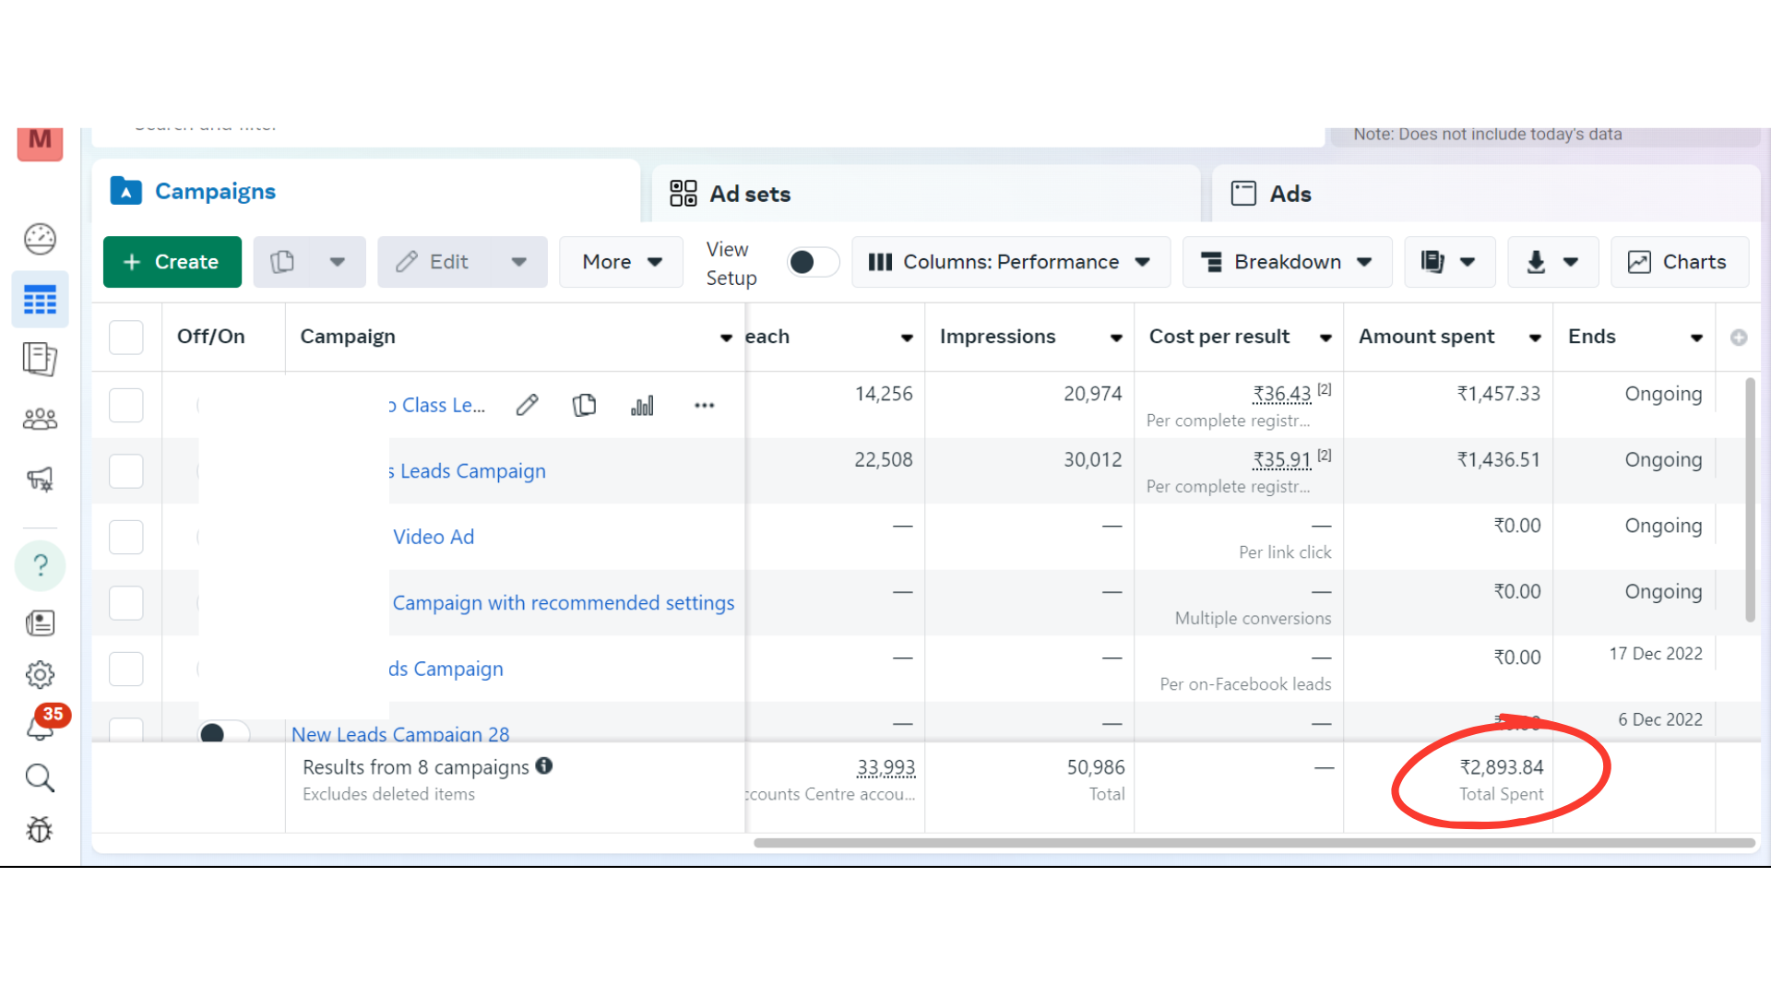Viewport: 1771px width, 996px height.
Task: Click the search magnifier icon in sidebar
Action: point(40,777)
